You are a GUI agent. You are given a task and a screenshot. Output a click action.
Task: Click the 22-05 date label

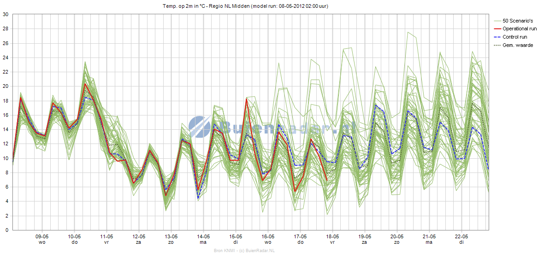[x=461, y=237]
